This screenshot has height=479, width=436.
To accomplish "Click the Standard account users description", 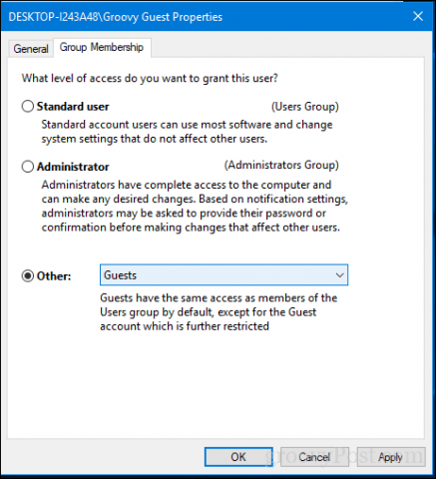I will click(x=187, y=132).
